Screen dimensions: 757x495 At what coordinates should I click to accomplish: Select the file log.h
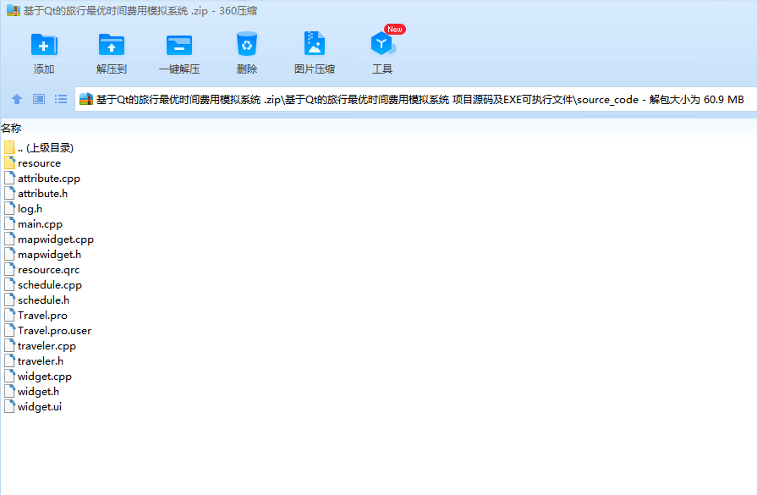pyautogui.click(x=23, y=209)
